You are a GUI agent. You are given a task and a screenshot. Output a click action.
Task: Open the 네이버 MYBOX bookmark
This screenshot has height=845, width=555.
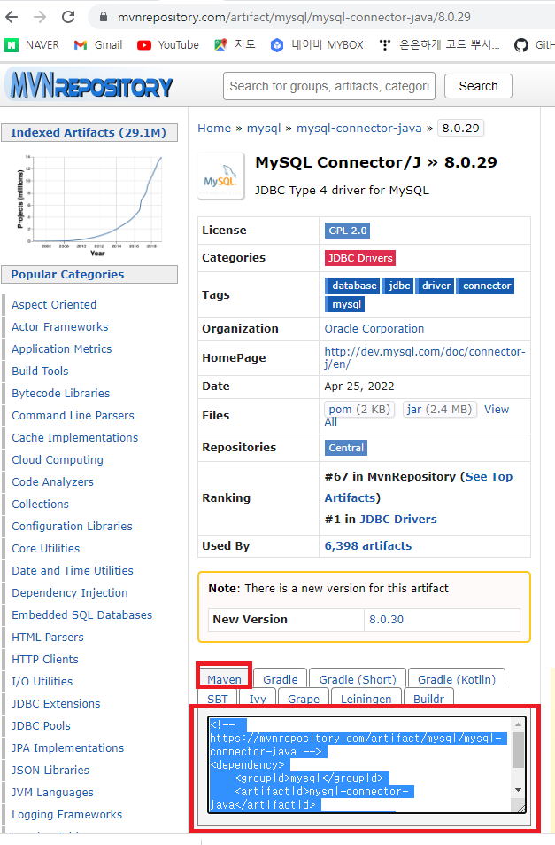coord(317,45)
